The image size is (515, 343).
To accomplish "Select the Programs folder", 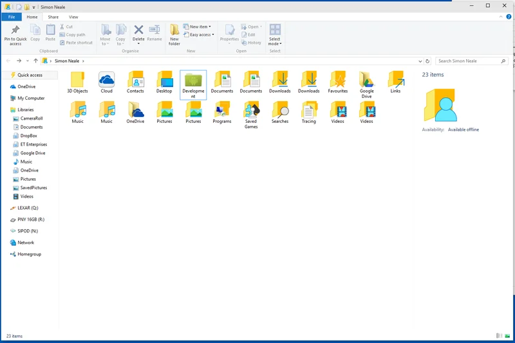I will click(x=222, y=113).
